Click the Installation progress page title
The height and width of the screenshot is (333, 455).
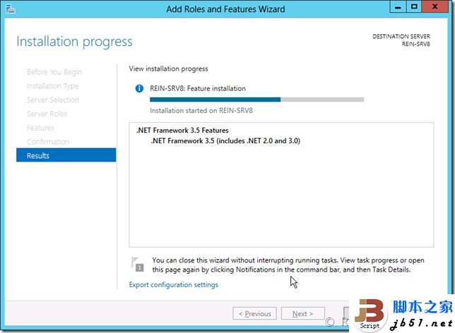pos(74,42)
